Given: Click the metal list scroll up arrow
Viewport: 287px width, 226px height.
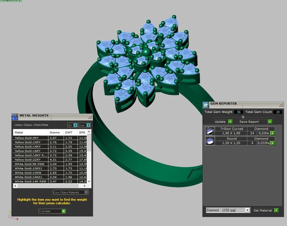Looking at the screenshot, I should [89, 132].
